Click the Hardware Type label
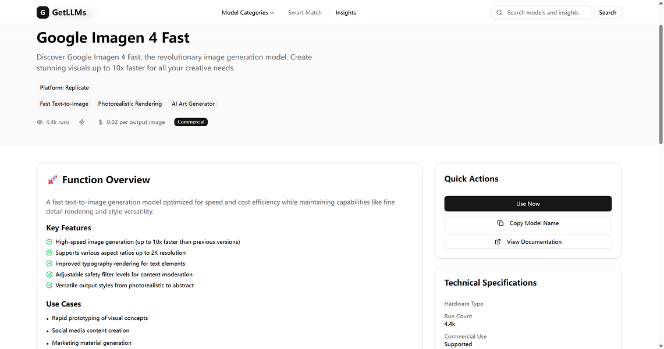This screenshot has height=349, width=664. pyautogui.click(x=464, y=304)
